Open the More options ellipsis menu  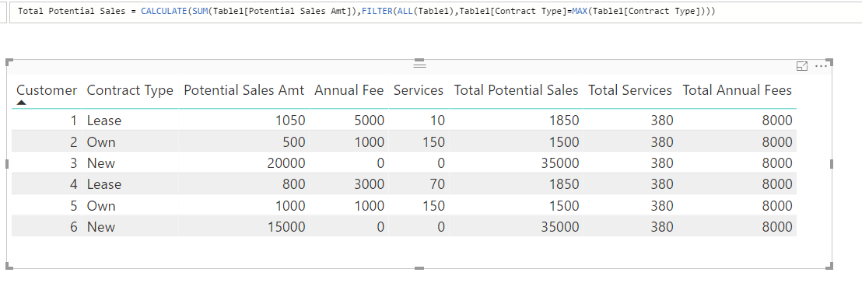coord(822,66)
